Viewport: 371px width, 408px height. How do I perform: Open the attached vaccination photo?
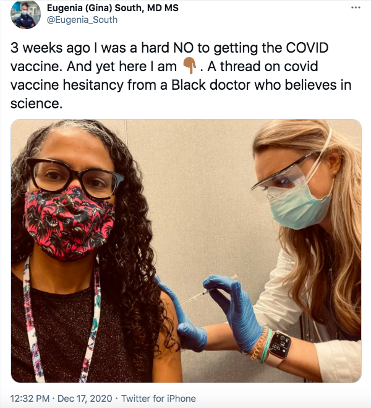tap(186, 251)
